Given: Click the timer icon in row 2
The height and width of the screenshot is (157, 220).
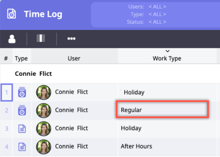Looking at the screenshot, I should point(22,110).
